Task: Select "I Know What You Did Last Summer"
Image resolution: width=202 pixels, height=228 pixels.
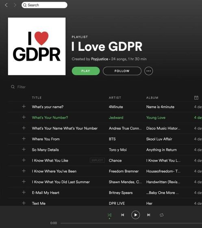Action: (x=61, y=182)
